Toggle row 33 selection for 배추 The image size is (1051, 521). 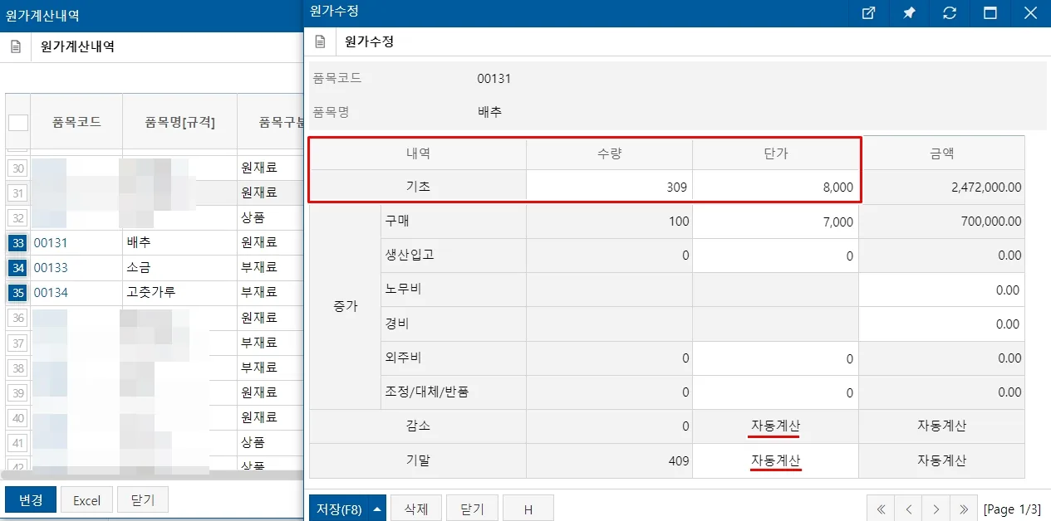coord(17,243)
